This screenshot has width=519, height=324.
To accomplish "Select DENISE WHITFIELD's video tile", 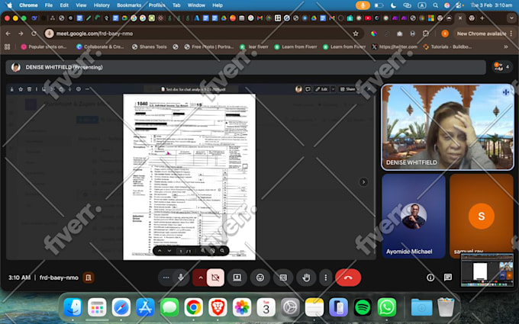I will 447,127.
